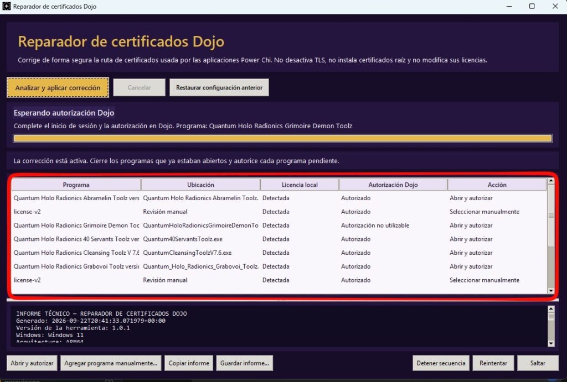Click Restaurar configuración anterior button
This screenshot has height=382, width=567.
219,87
